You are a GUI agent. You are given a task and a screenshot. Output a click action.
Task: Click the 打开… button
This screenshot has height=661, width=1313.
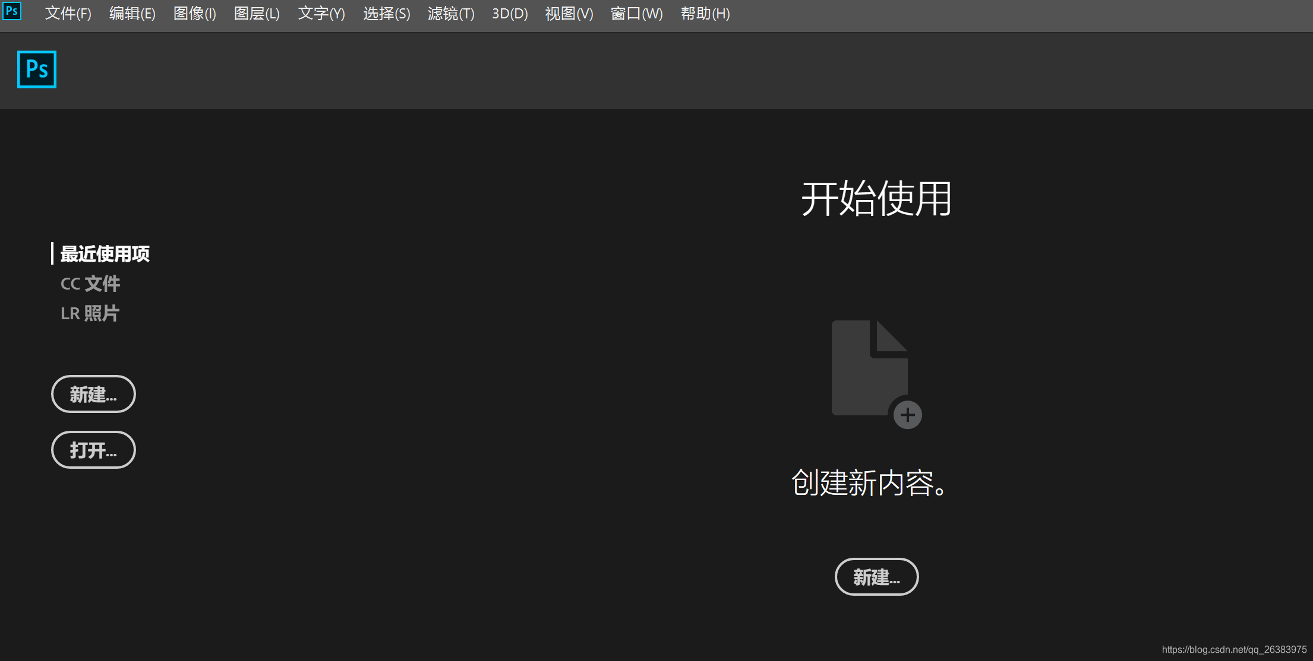point(93,450)
